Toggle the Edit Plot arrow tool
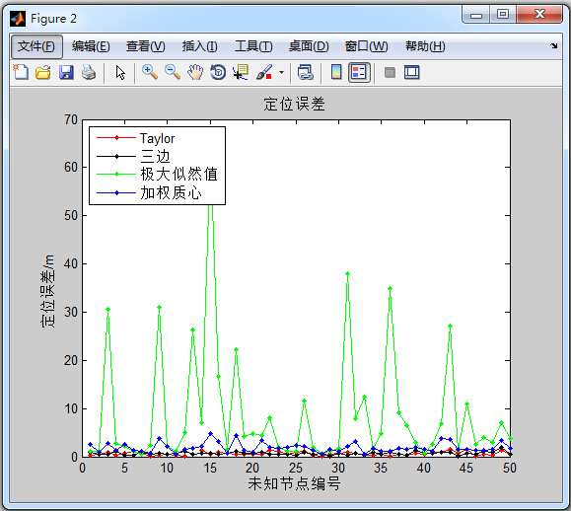571x511 pixels. [120, 72]
